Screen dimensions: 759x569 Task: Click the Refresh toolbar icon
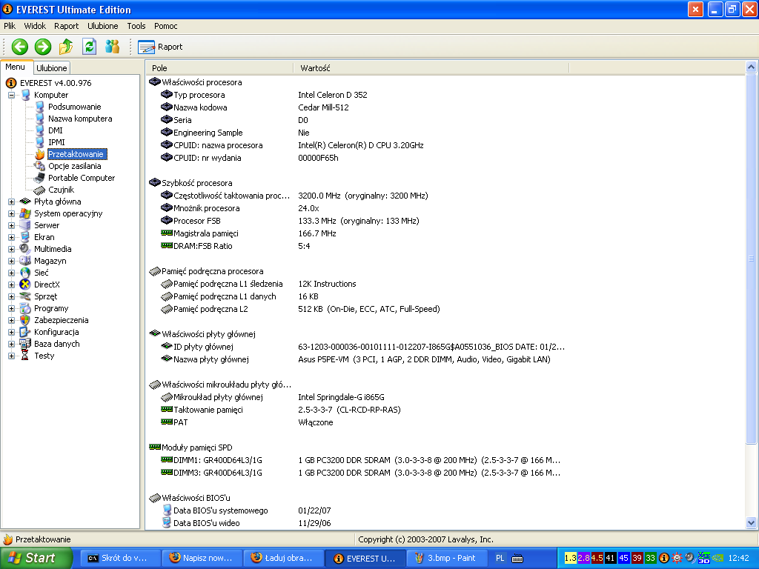click(90, 47)
